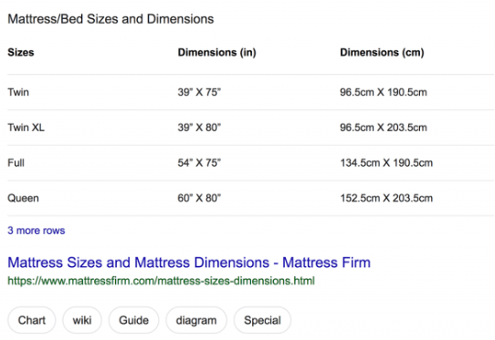Click the 'Twin' size cell
This screenshot has width=495, height=340.
point(18,92)
